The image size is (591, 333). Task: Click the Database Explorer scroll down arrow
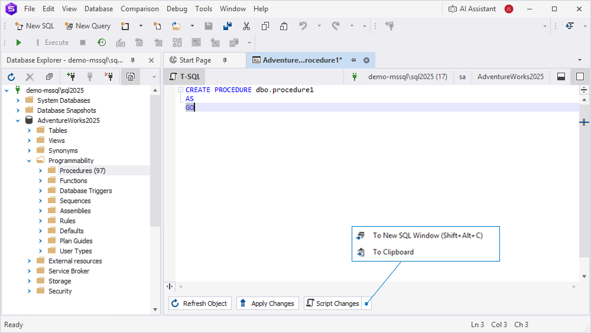click(155, 309)
